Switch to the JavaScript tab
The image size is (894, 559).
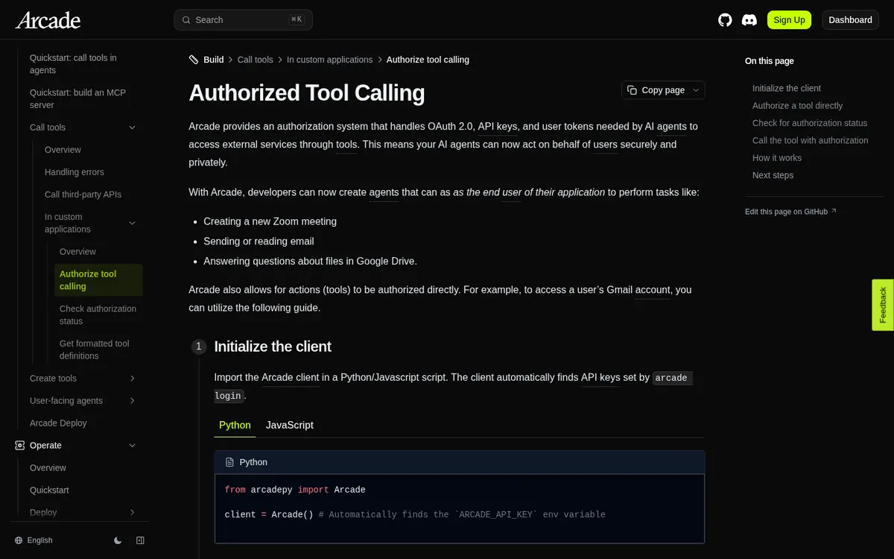(x=290, y=425)
